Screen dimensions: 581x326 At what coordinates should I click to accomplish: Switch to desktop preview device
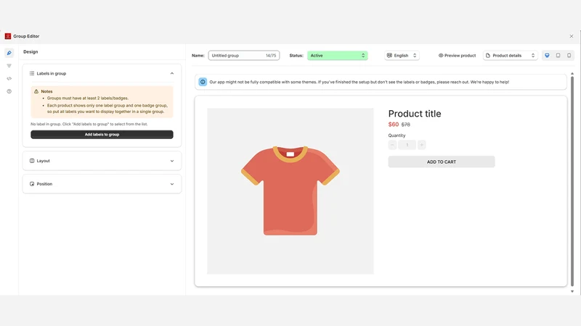pos(547,56)
